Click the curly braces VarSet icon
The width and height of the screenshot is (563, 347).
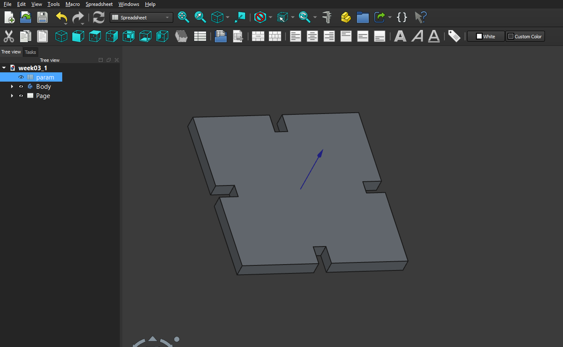click(402, 17)
